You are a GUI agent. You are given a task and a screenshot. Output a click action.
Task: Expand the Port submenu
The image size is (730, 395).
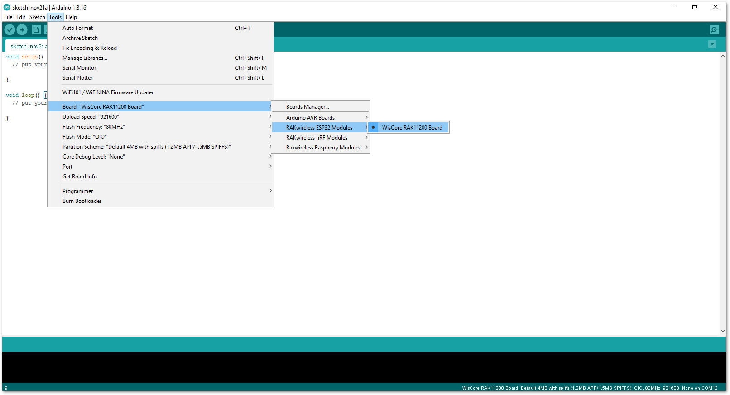click(160, 167)
